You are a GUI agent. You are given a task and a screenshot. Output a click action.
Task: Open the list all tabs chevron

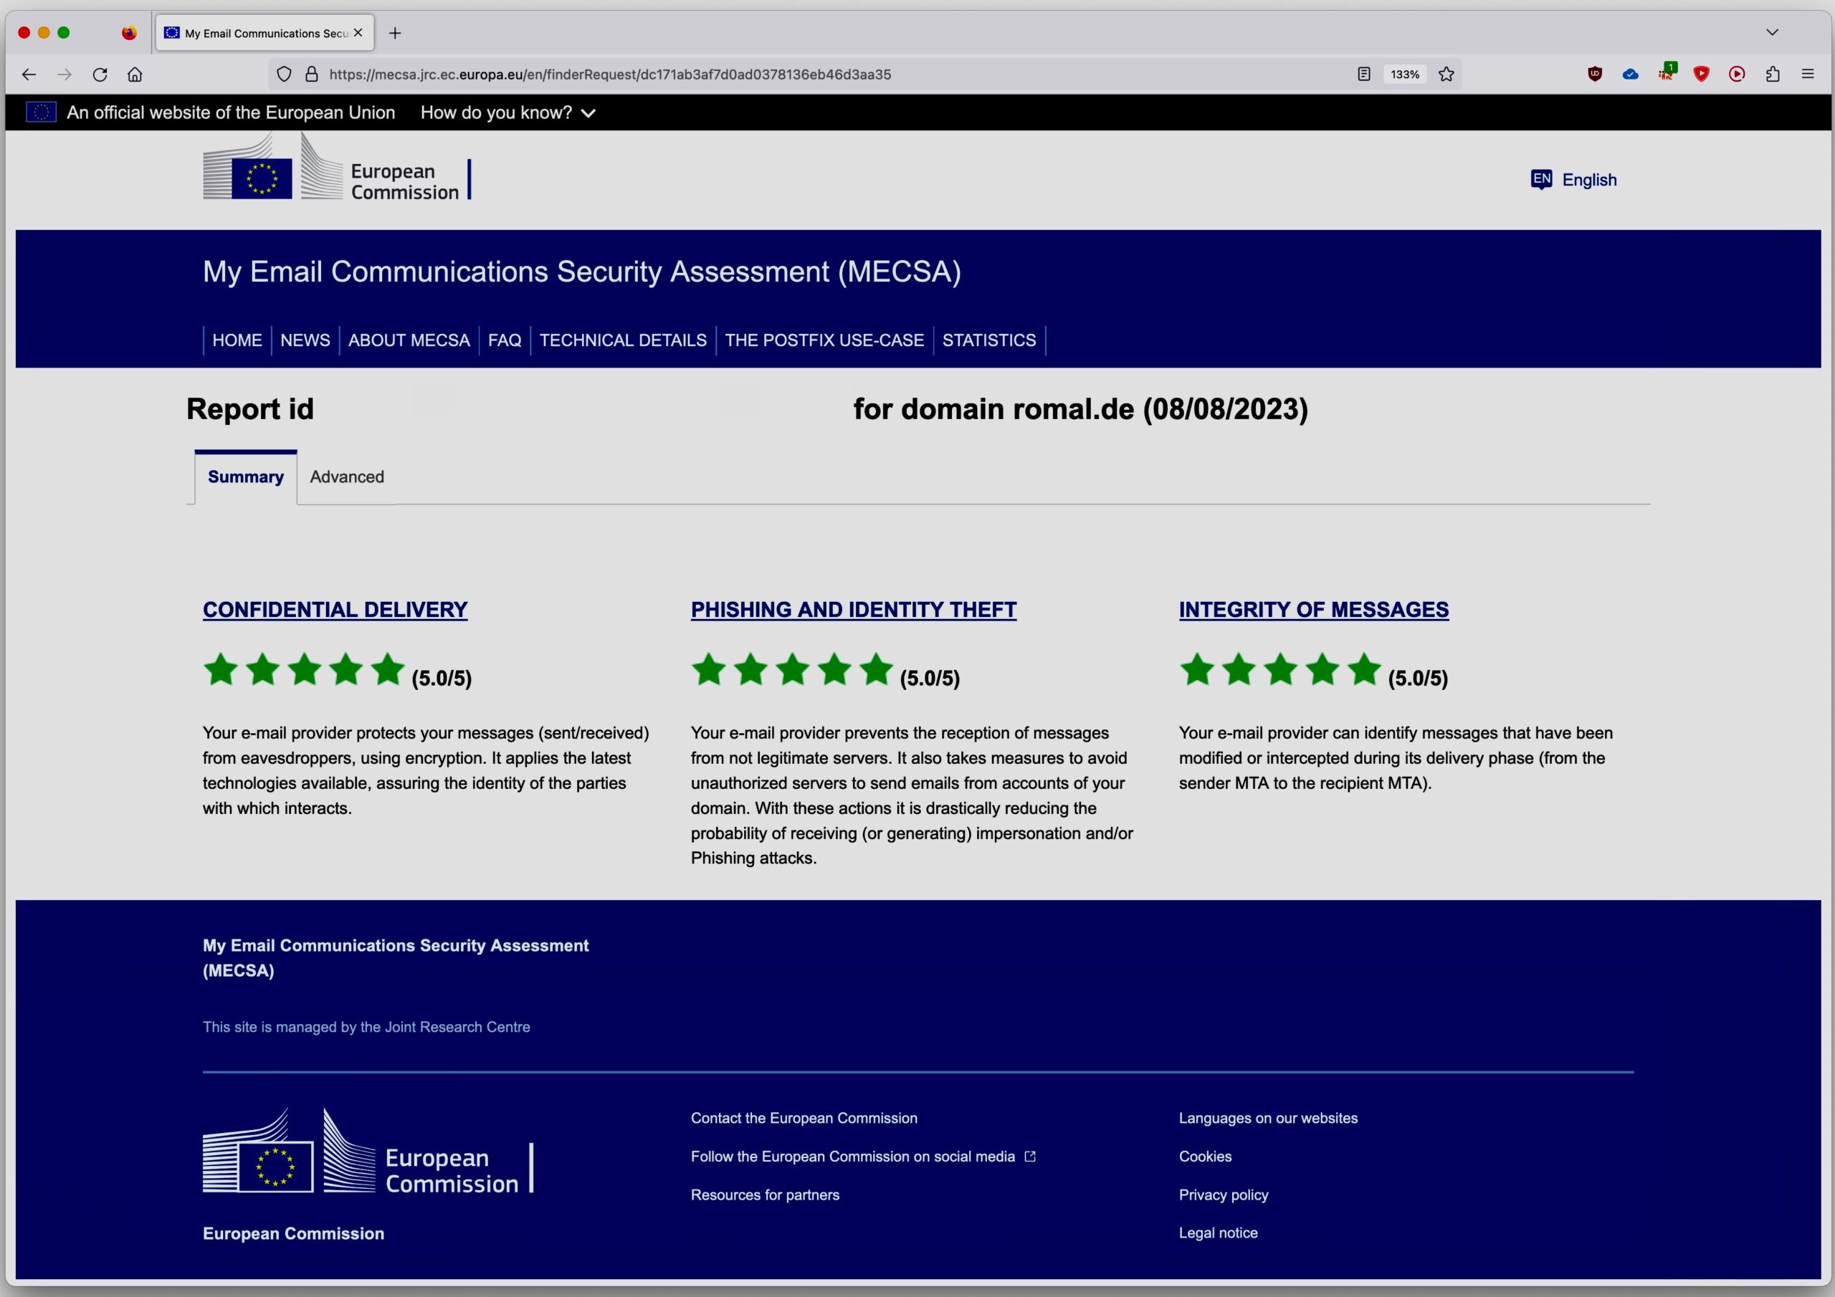tap(1772, 33)
